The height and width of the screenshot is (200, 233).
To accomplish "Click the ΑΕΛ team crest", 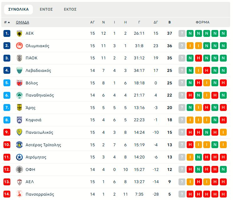I will click(x=19, y=182).
